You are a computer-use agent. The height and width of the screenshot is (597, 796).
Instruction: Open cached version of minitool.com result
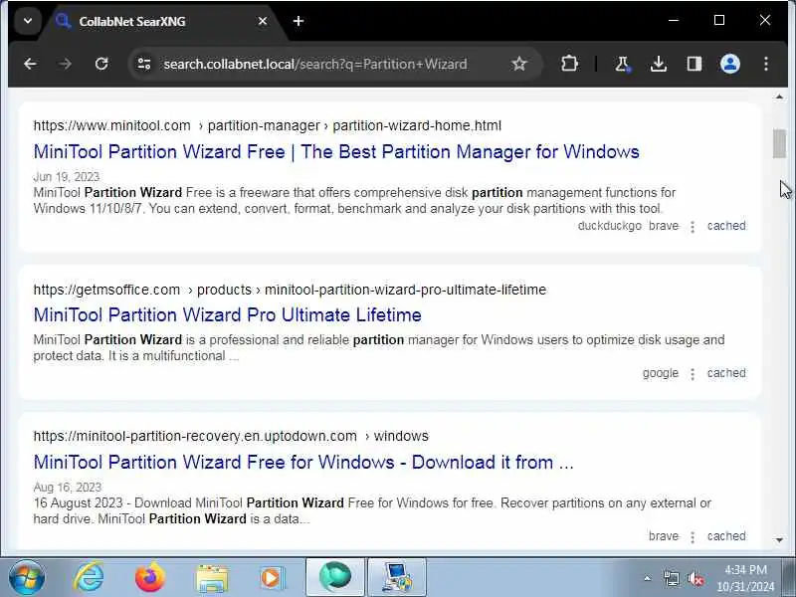pyautogui.click(x=726, y=226)
